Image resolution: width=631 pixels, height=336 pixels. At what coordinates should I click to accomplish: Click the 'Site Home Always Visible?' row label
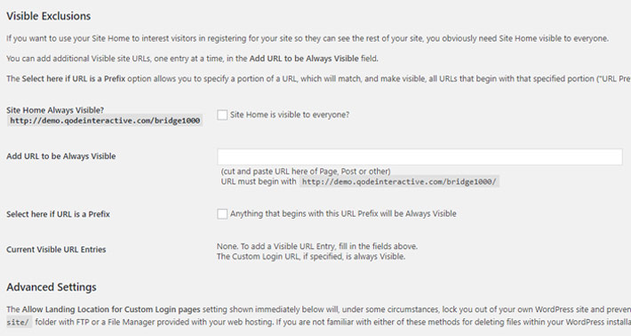pyautogui.click(x=55, y=110)
